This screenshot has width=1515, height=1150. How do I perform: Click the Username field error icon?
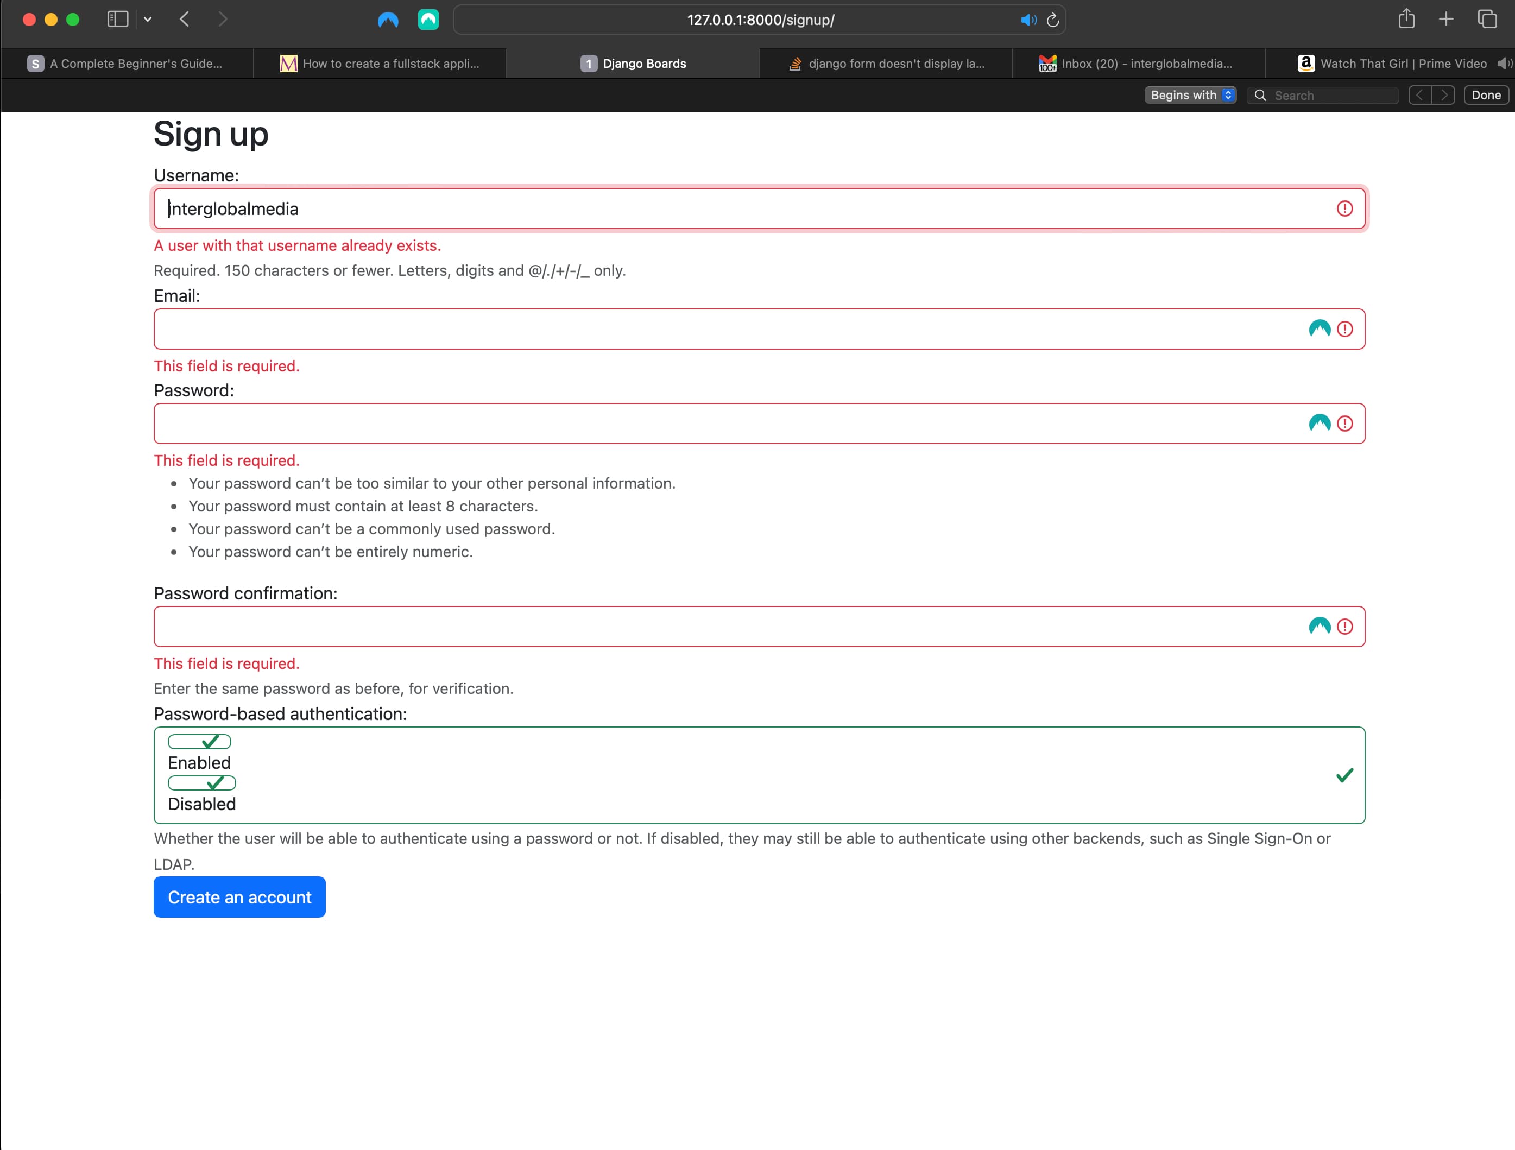1344,209
